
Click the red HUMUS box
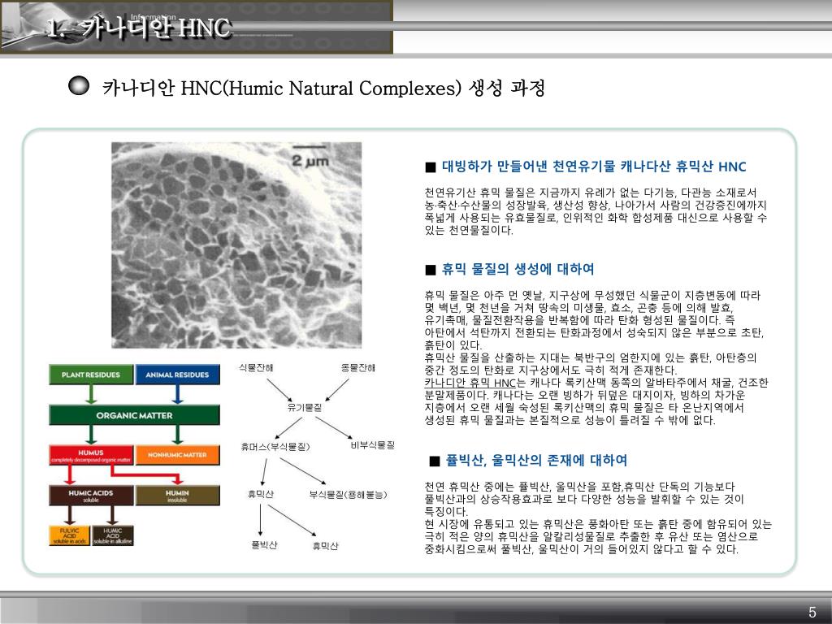coord(91,455)
